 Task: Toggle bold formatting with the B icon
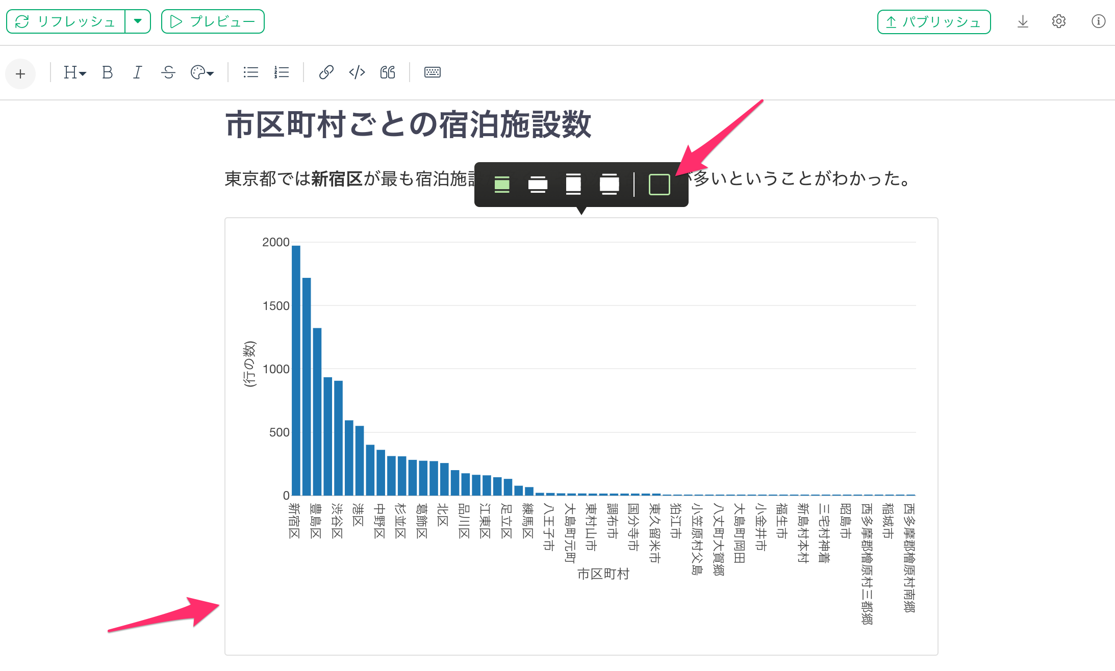107,72
